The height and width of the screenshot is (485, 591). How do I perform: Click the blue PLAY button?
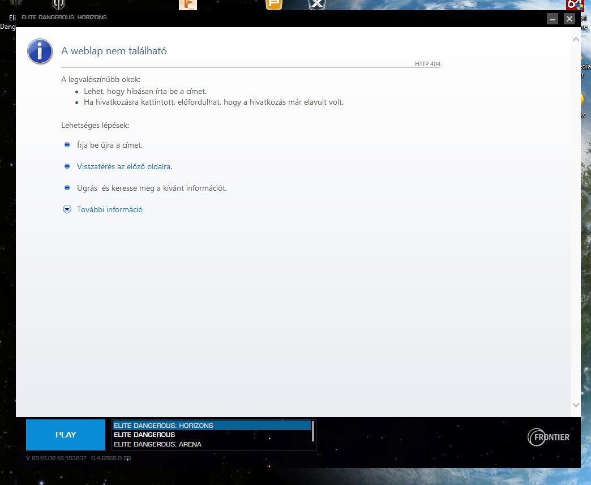66,435
